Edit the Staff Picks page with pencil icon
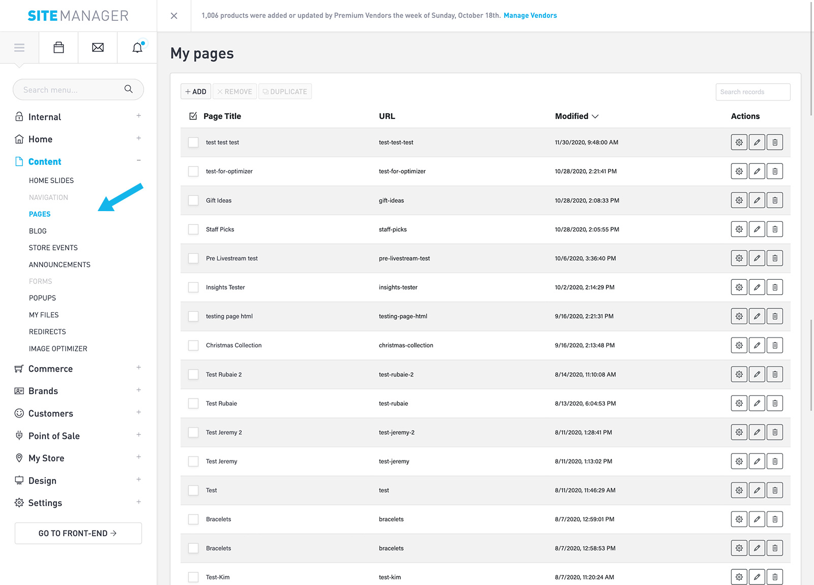814x585 pixels. pos(757,229)
